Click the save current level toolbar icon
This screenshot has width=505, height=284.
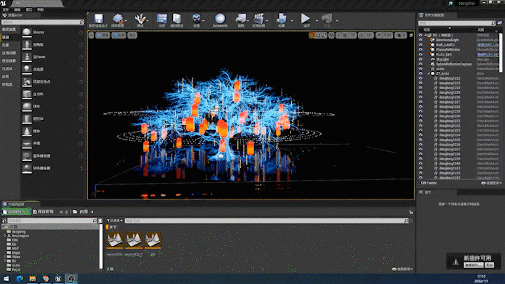tap(98, 19)
